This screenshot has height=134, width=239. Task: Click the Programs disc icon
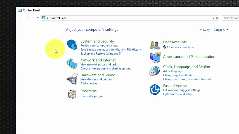coord(72,94)
